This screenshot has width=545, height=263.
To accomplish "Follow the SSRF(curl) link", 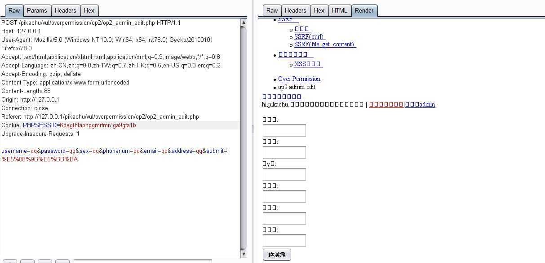I will (310, 36).
